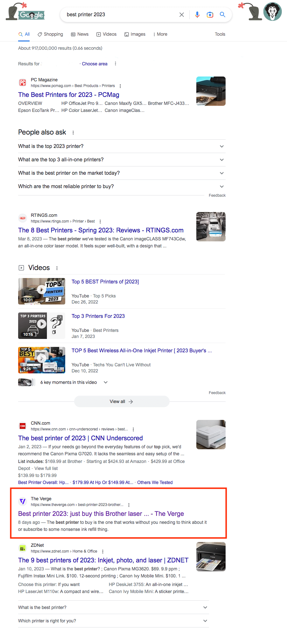Click 'View full list' in CNN result
287x638 pixels.
pyautogui.click(x=46, y=468)
